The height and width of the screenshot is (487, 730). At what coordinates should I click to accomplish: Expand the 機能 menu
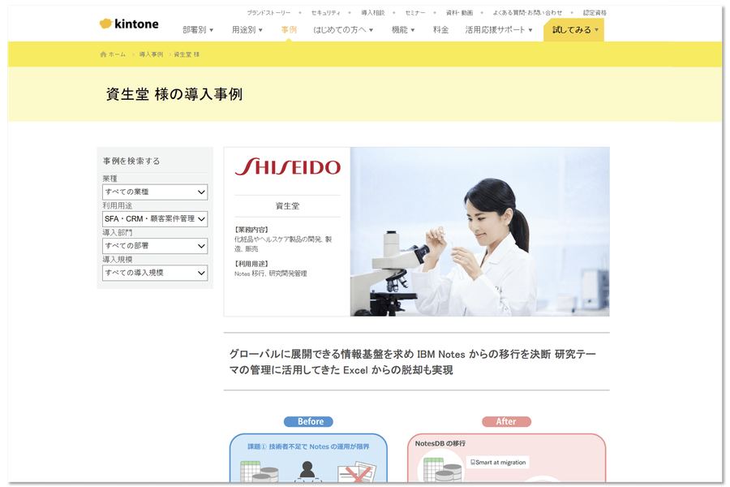(x=402, y=30)
